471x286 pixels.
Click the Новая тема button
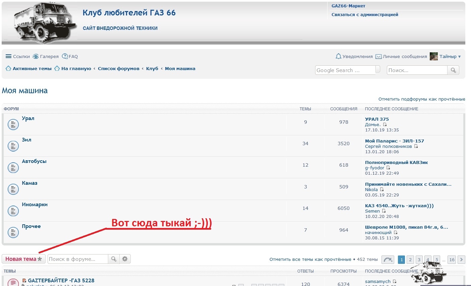pos(23,259)
